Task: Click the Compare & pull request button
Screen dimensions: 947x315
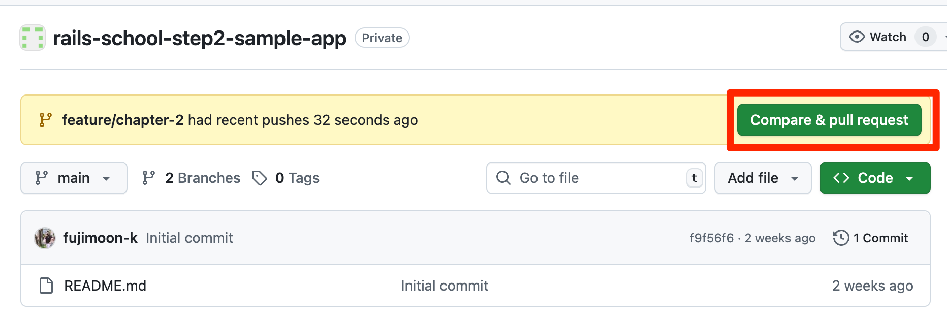Action: [829, 120]
